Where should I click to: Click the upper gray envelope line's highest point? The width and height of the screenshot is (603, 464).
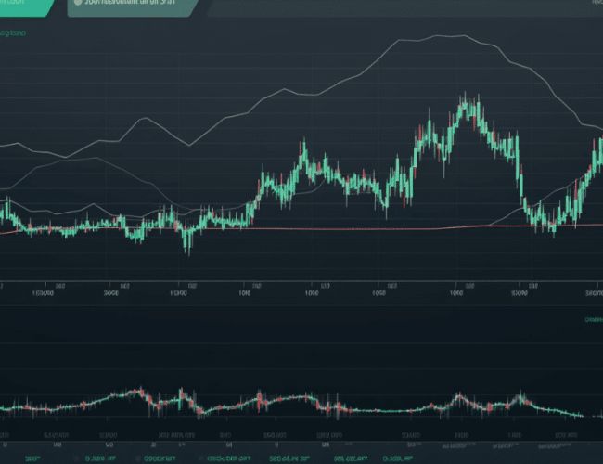(450, 36)
